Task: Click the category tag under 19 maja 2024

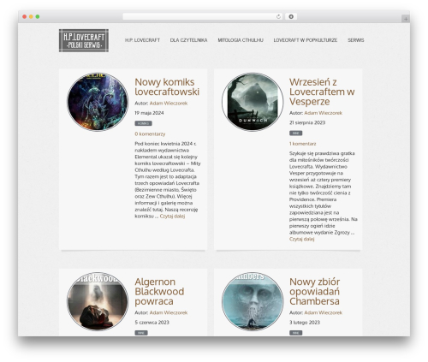Action: click(x=143, y=123)
